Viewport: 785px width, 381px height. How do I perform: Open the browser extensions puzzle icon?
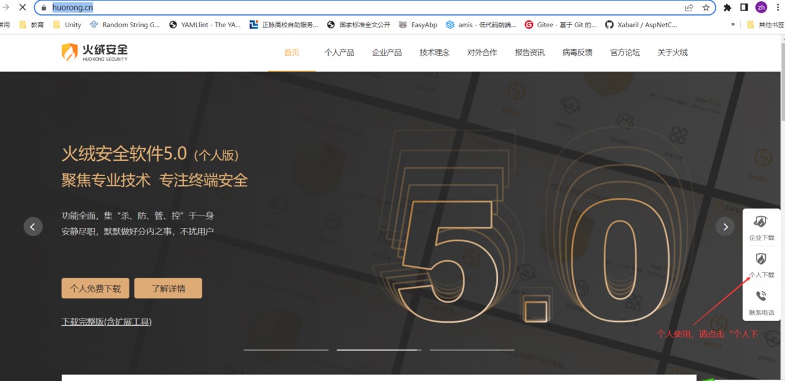click(x=727, y=7)
